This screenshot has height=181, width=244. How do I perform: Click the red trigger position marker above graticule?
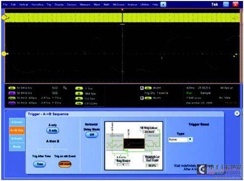click(x=122, y=10)
